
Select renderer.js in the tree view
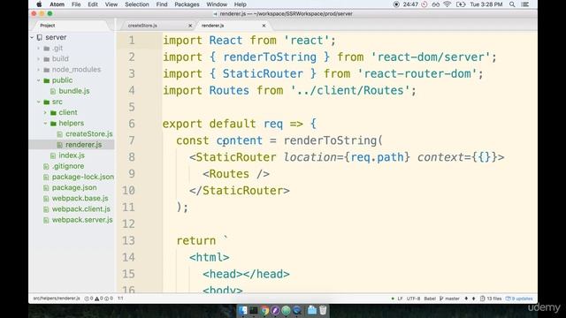[x=83, y=145]
